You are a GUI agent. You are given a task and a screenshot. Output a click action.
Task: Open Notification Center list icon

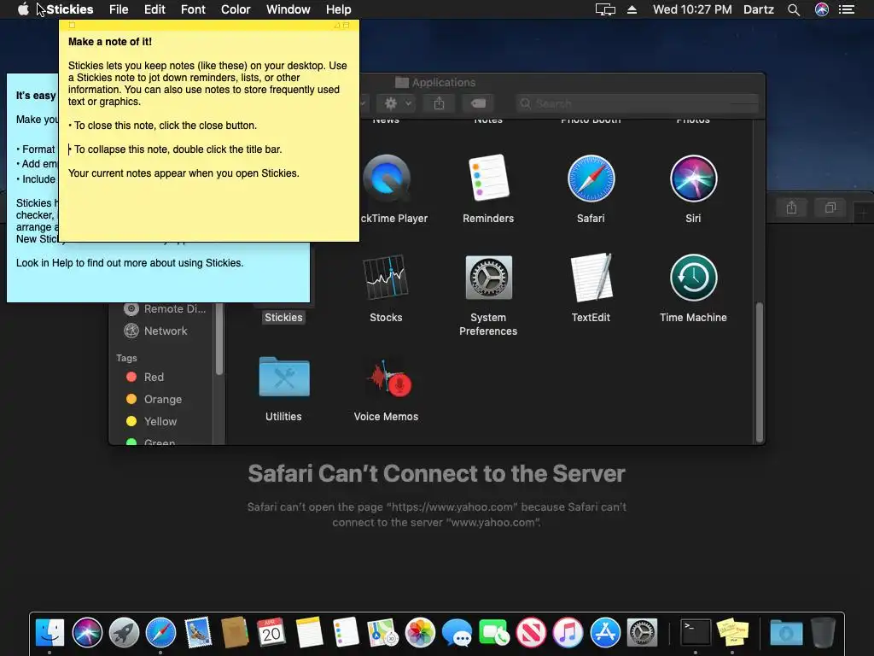[847, 9]
